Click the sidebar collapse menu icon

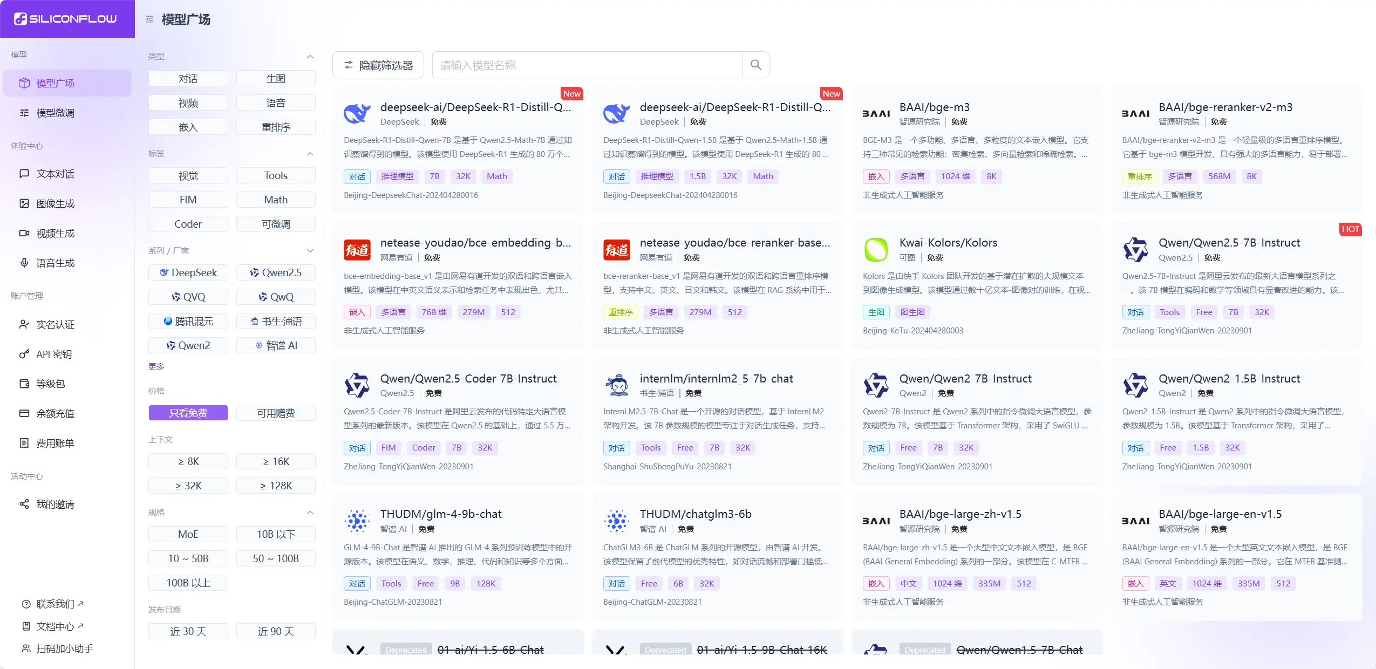pos(149,19)
